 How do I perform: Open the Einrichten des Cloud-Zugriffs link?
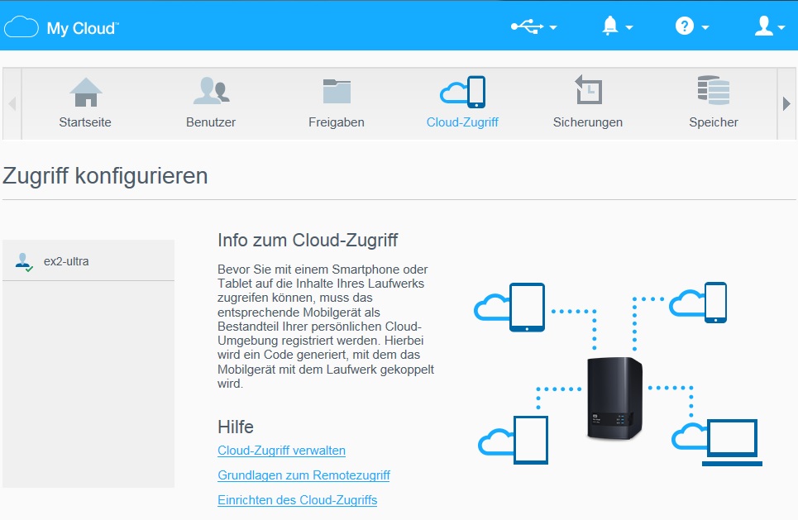click(x=297, y=499)
